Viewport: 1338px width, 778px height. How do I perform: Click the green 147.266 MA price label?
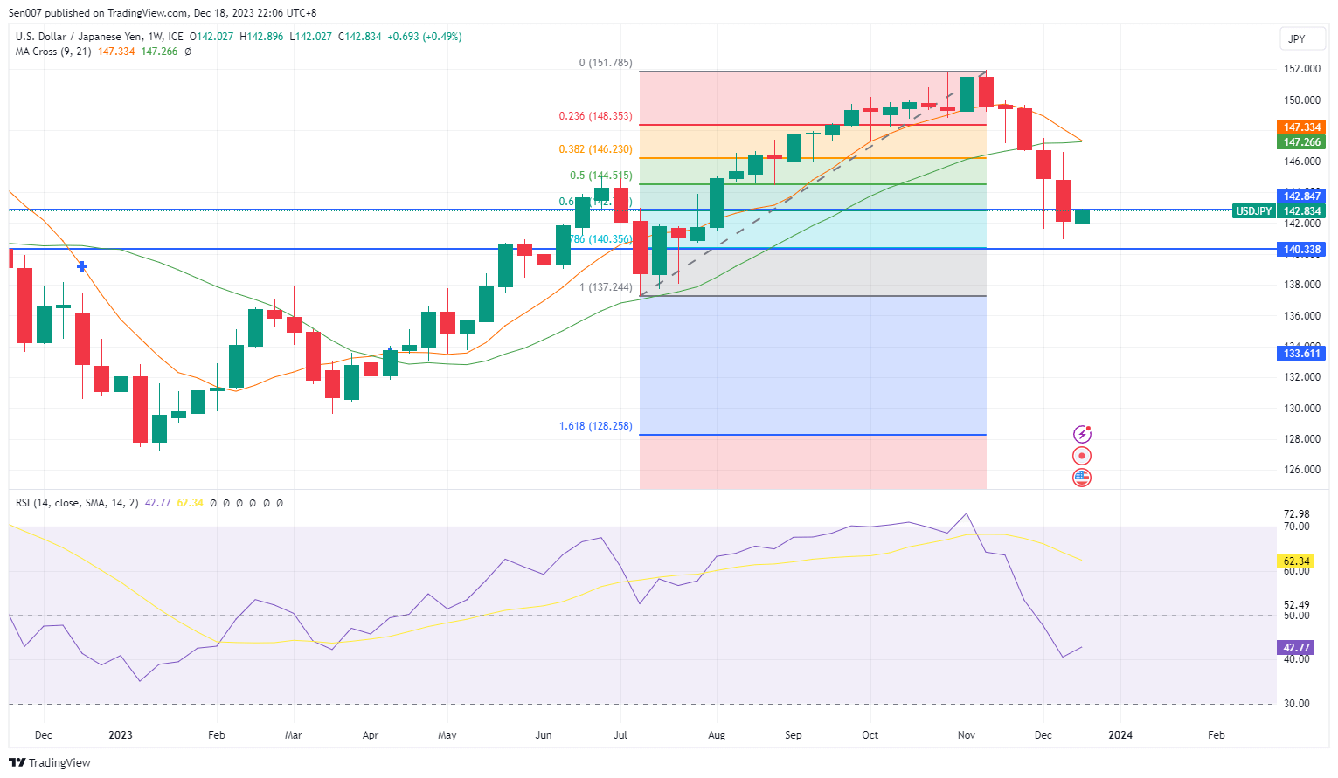(1301, 142)
